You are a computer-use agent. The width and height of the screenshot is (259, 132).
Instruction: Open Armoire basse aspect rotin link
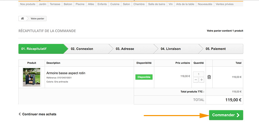[x=66, y=73]
